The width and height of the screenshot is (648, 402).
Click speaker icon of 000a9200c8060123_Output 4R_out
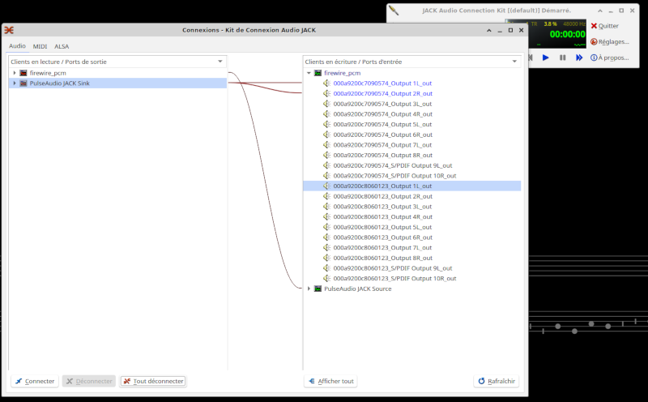coord(326,216)
